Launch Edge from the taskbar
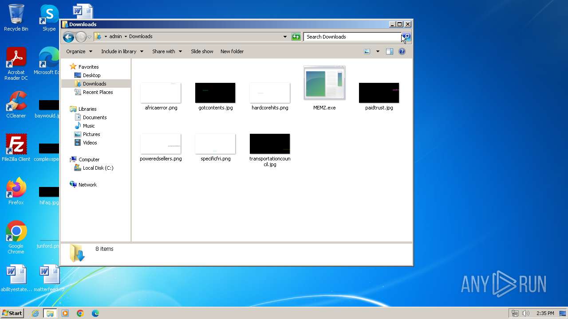The image size is (568, 319). point(95,313)
